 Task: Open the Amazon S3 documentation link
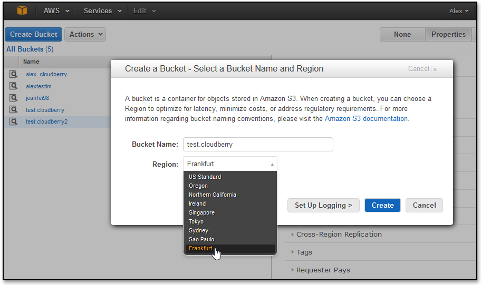366,119
